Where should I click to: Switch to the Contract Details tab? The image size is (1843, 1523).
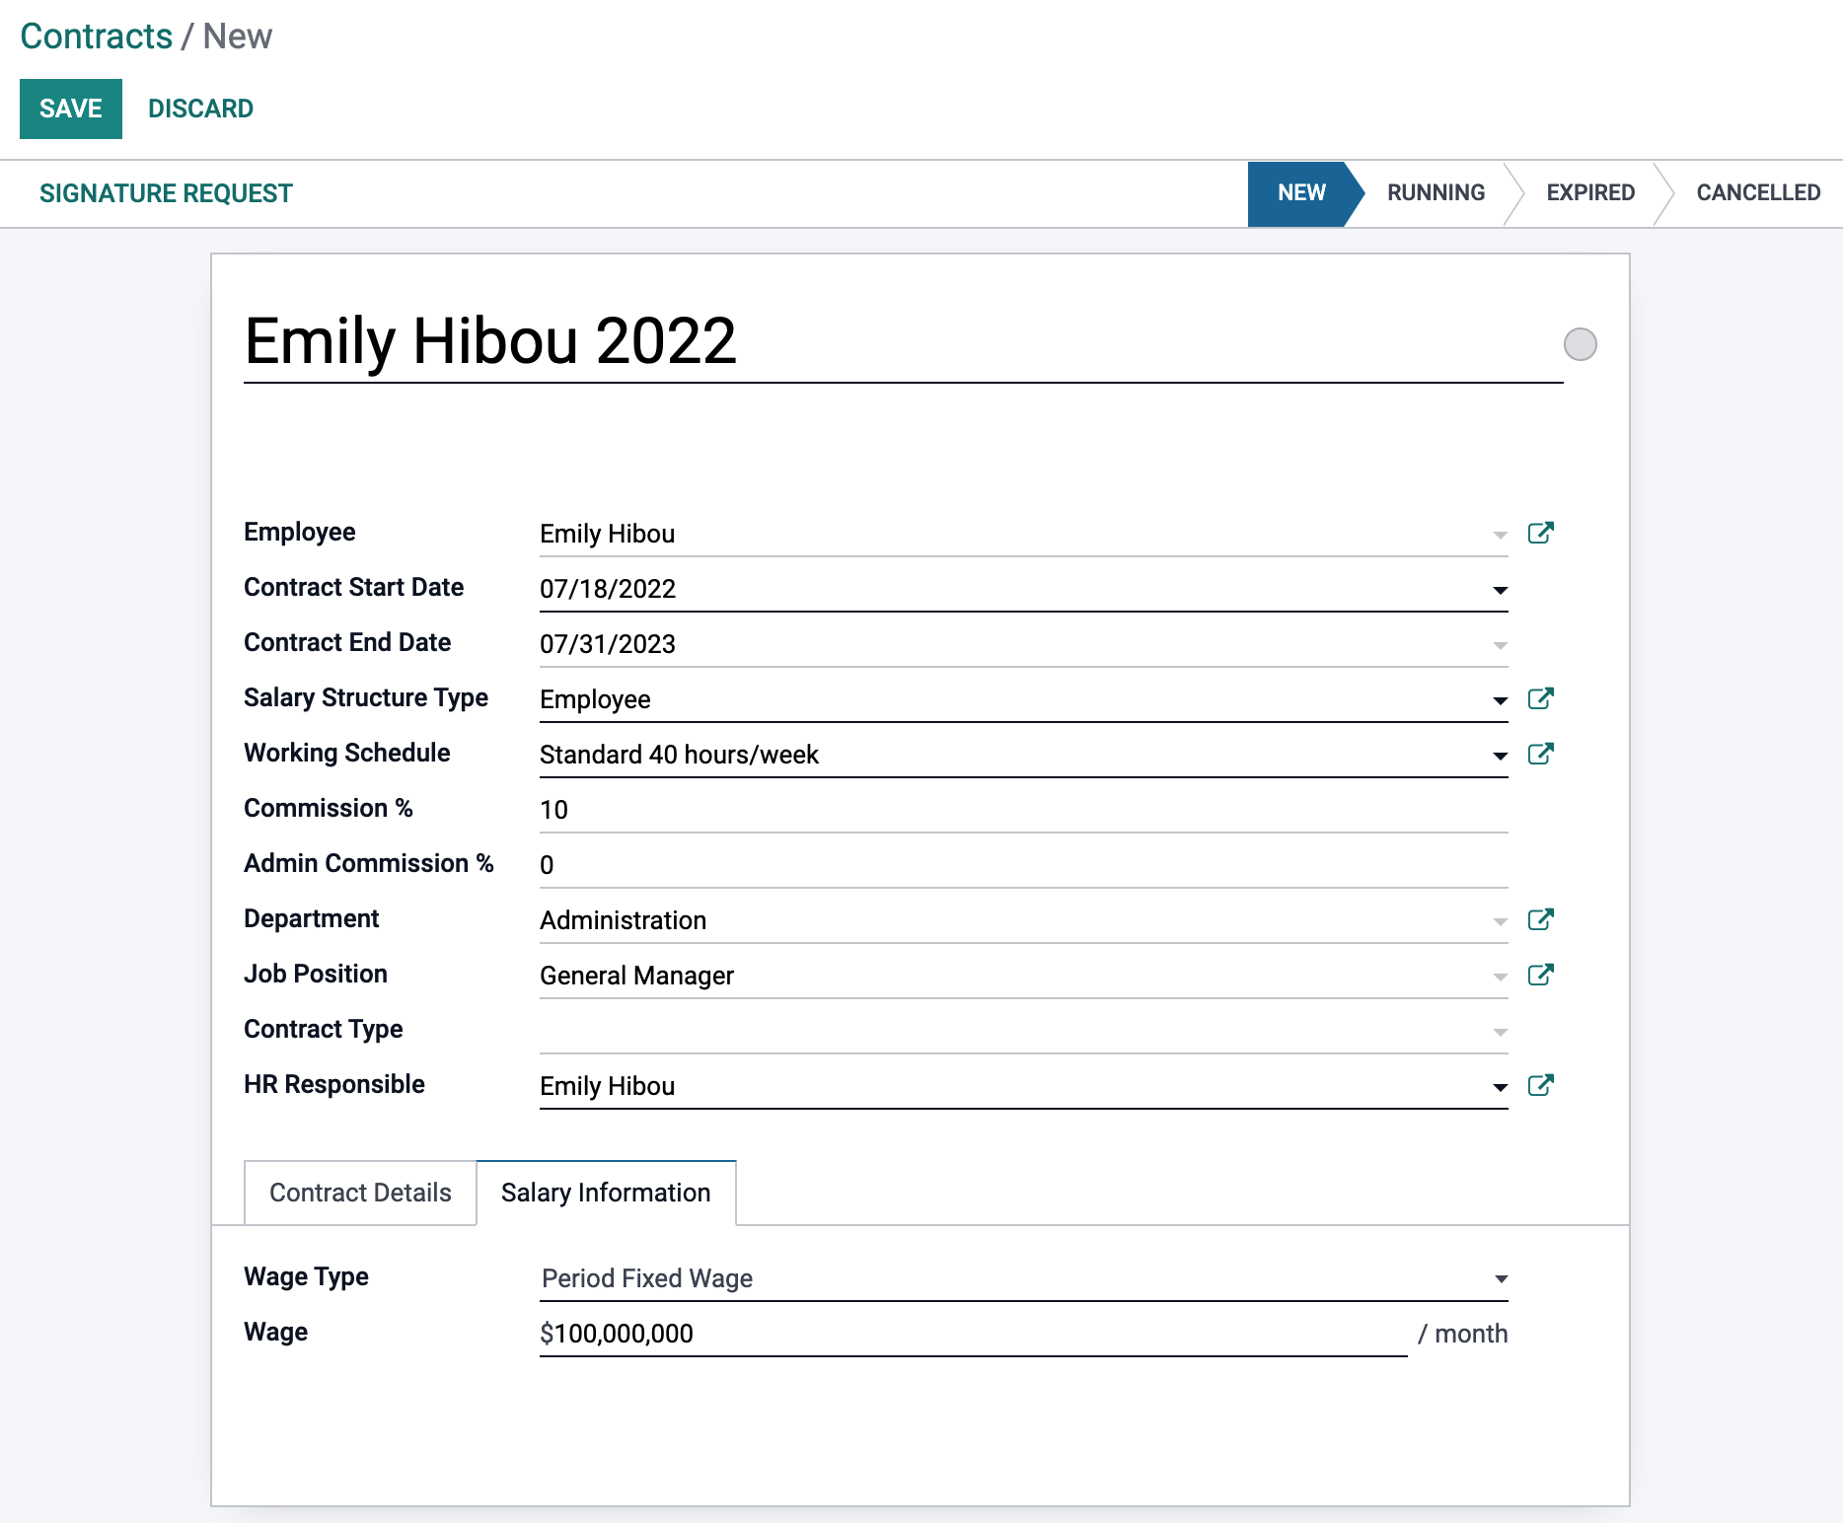[360, 1193]
